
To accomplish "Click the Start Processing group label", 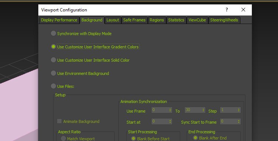I will click(x=142, y=132).
